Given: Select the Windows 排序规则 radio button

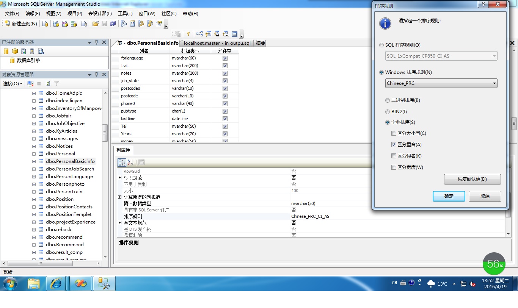Looking at the screenshot, I should pos(381,72).
